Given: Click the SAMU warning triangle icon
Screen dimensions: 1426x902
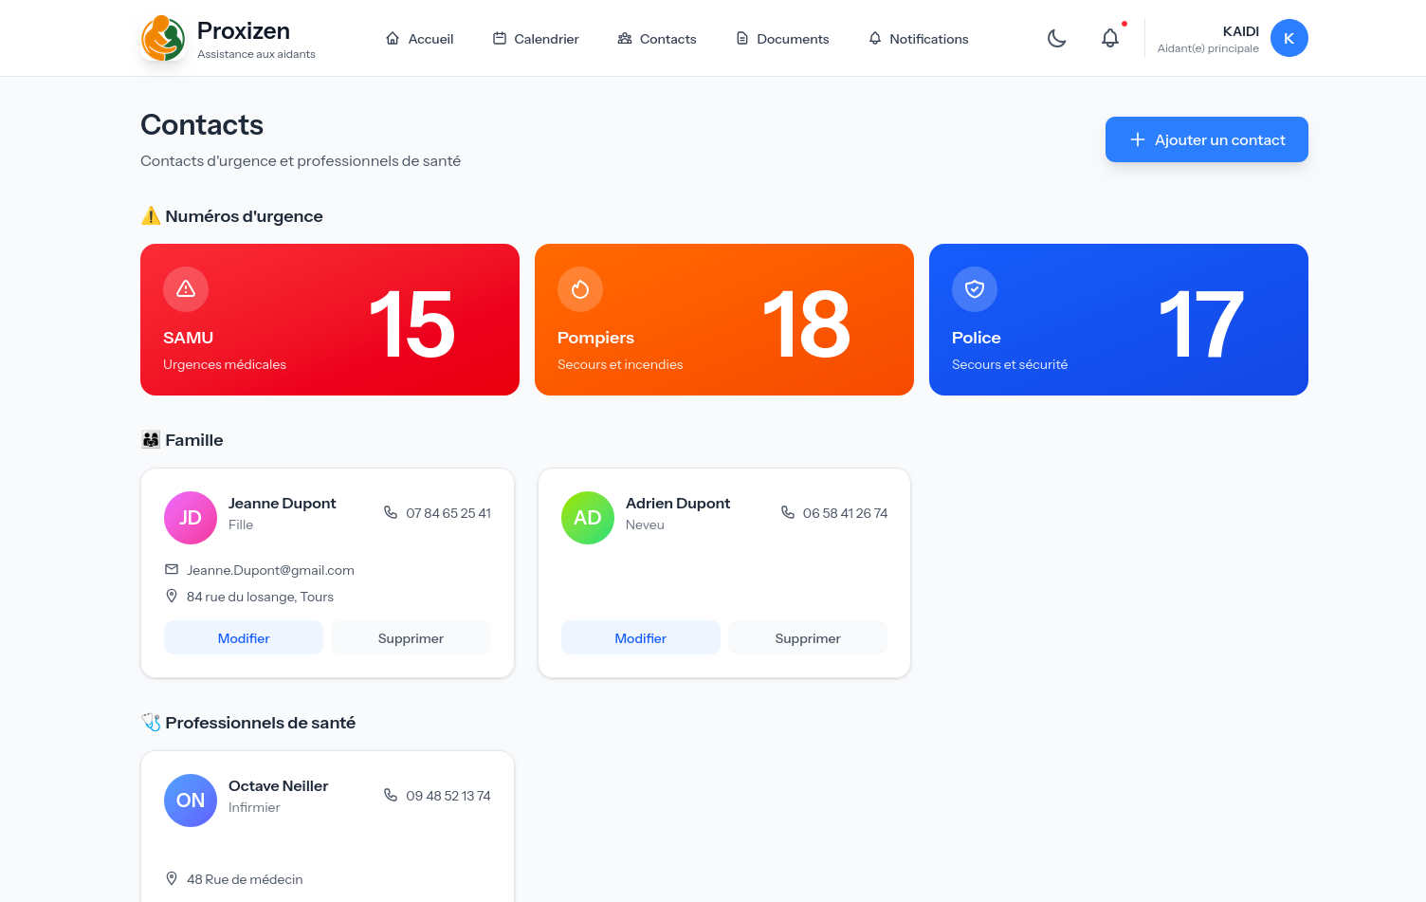Looking at the screenshot, I should coord(186,289).
